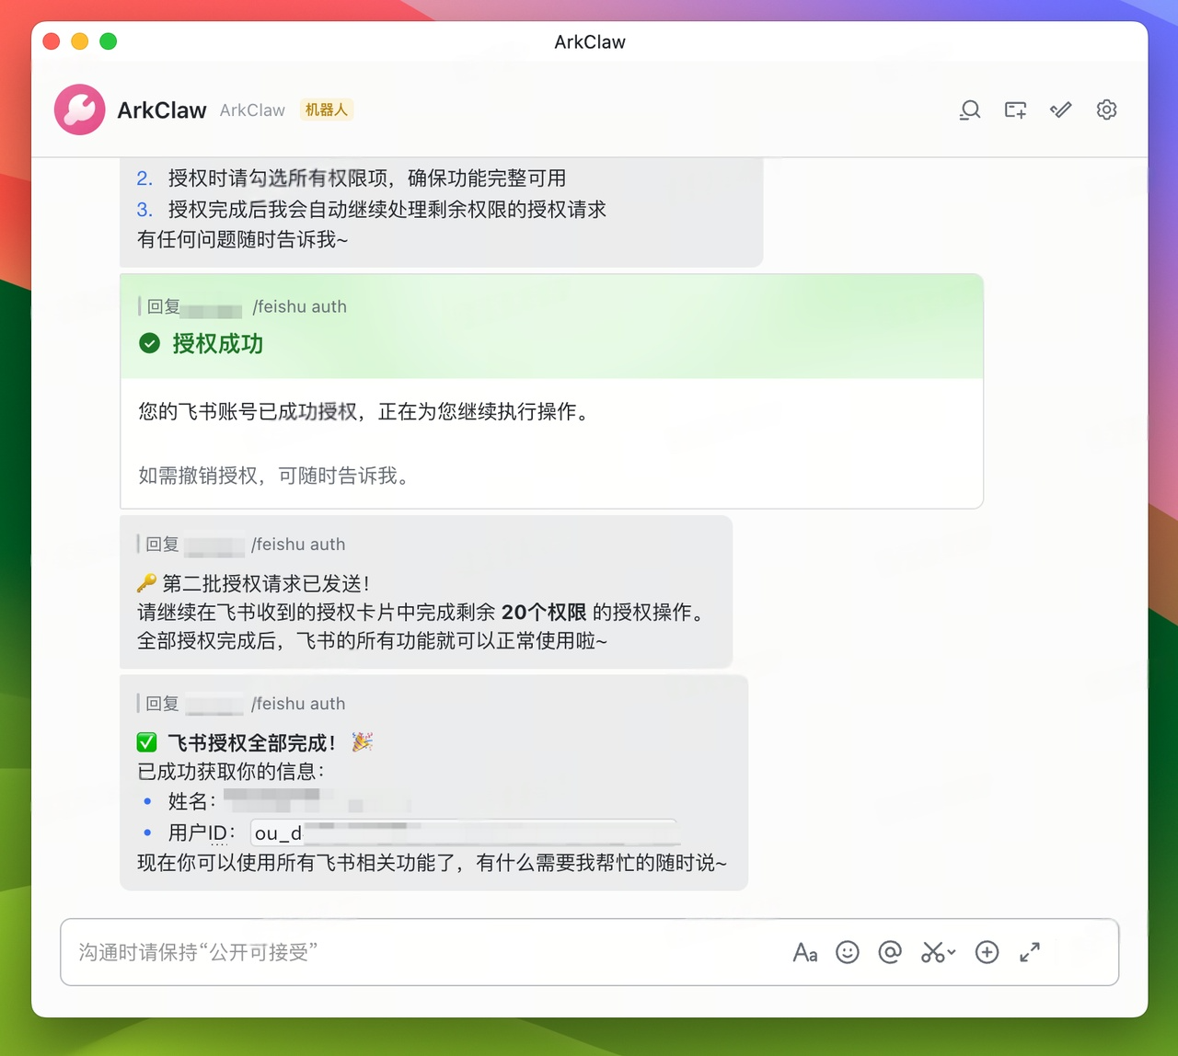Click the ArkClaw window title
1178x1056 pixels.
[588, 41]
